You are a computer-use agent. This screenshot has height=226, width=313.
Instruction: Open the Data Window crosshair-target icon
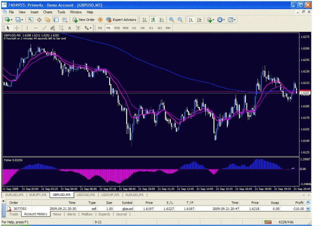pos(39,19)
